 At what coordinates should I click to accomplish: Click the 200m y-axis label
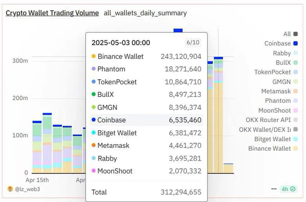click(20, 98)
